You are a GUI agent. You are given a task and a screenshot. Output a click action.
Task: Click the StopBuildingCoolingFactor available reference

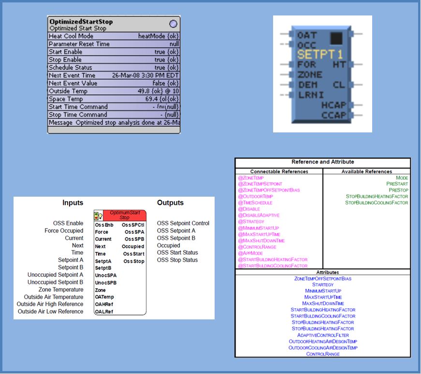pyautogui.click(x=377, y=202)
